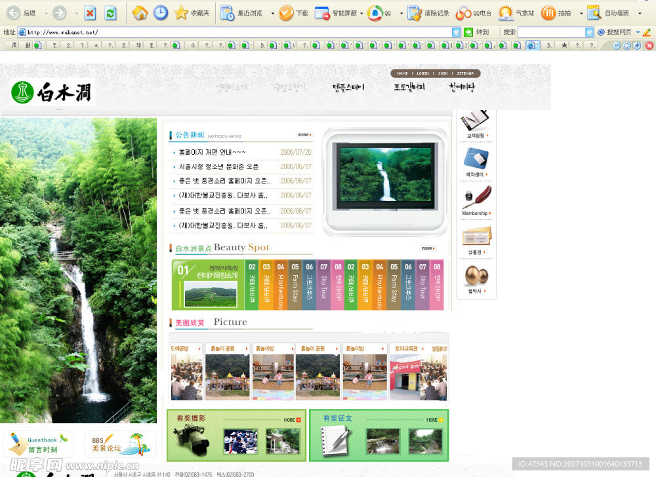Click MORE in the 有奖摄影 box
The width and height of the screenshot is (656, 477).
pyautogui.click(x=292, y=420)
